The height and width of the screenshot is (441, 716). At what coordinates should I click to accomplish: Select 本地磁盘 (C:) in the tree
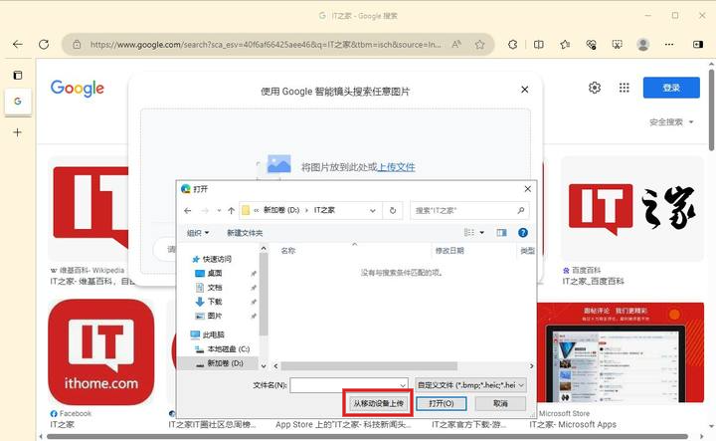pyautogui.click(x=229, y=349)
